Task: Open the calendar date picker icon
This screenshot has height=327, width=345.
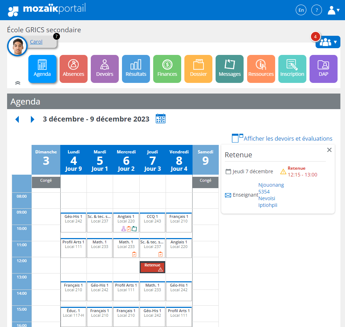Action: [x=161, y=119]
